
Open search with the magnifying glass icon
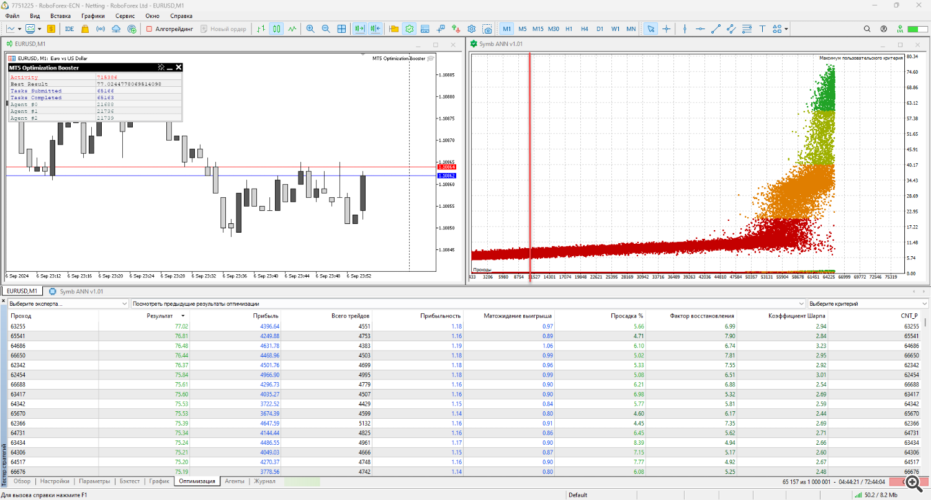click(868, 29)
